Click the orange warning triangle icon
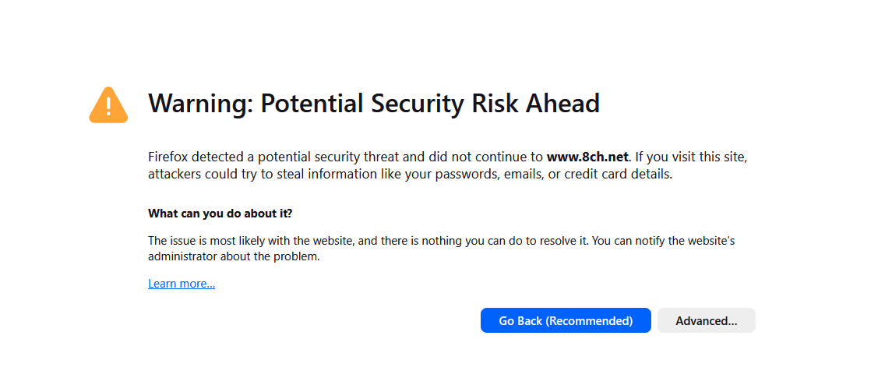Image resolution: width=878 pixels, height=385 pixels. pyautogui.click(x=108, y=105)
